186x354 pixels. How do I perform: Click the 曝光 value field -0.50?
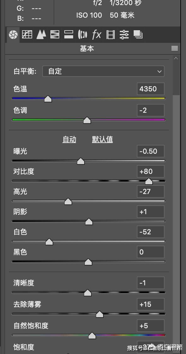150,151
